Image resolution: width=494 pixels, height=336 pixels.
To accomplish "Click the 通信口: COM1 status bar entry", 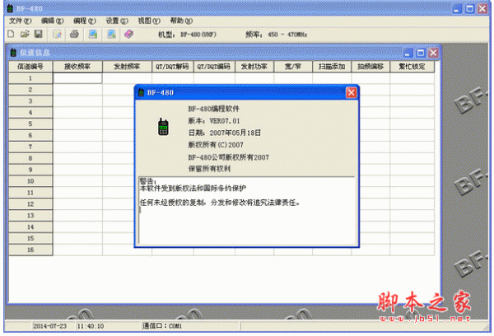I will coord(162,326).
